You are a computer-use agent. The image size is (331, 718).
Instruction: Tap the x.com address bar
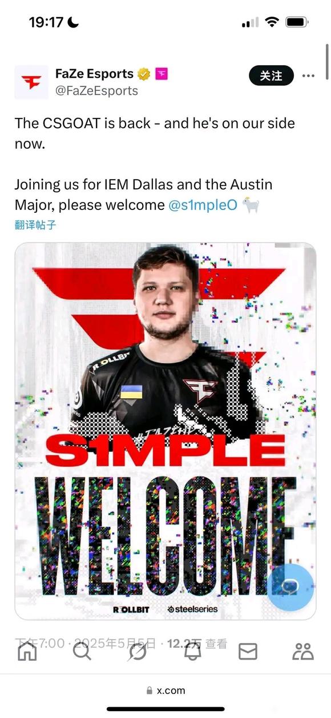165,691
